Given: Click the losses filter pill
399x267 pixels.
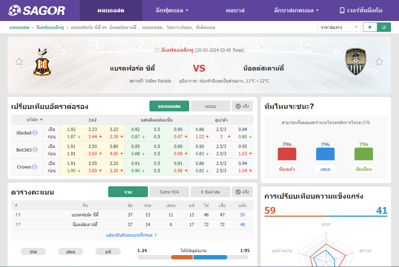Looking at the screenshot, I should [108, 251].
